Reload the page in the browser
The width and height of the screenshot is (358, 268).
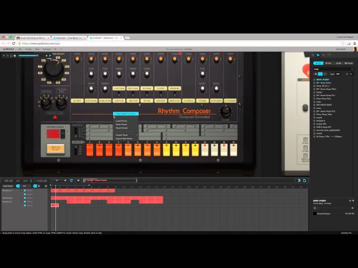[x=13, y=44]
